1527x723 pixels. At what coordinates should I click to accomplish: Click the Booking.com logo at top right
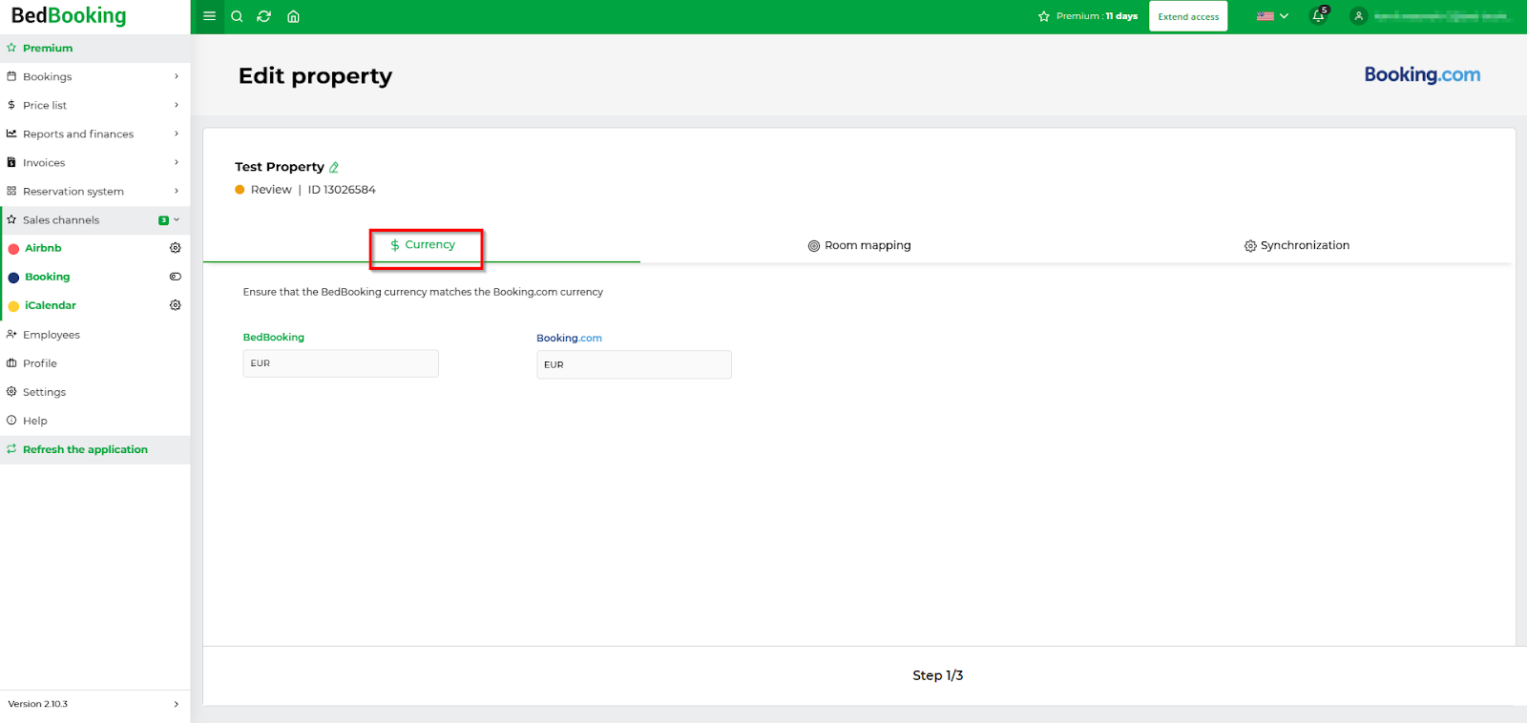1422,74
